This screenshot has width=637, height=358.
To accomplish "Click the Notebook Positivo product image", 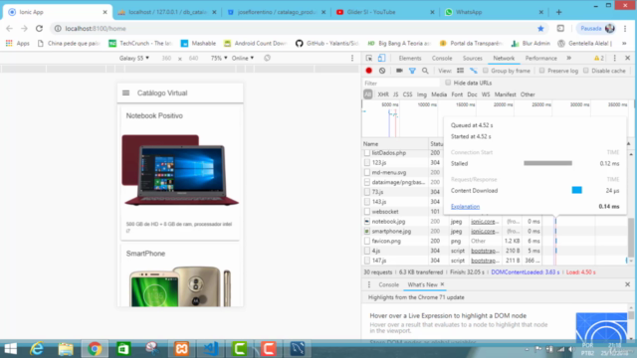I will (180, 170).
